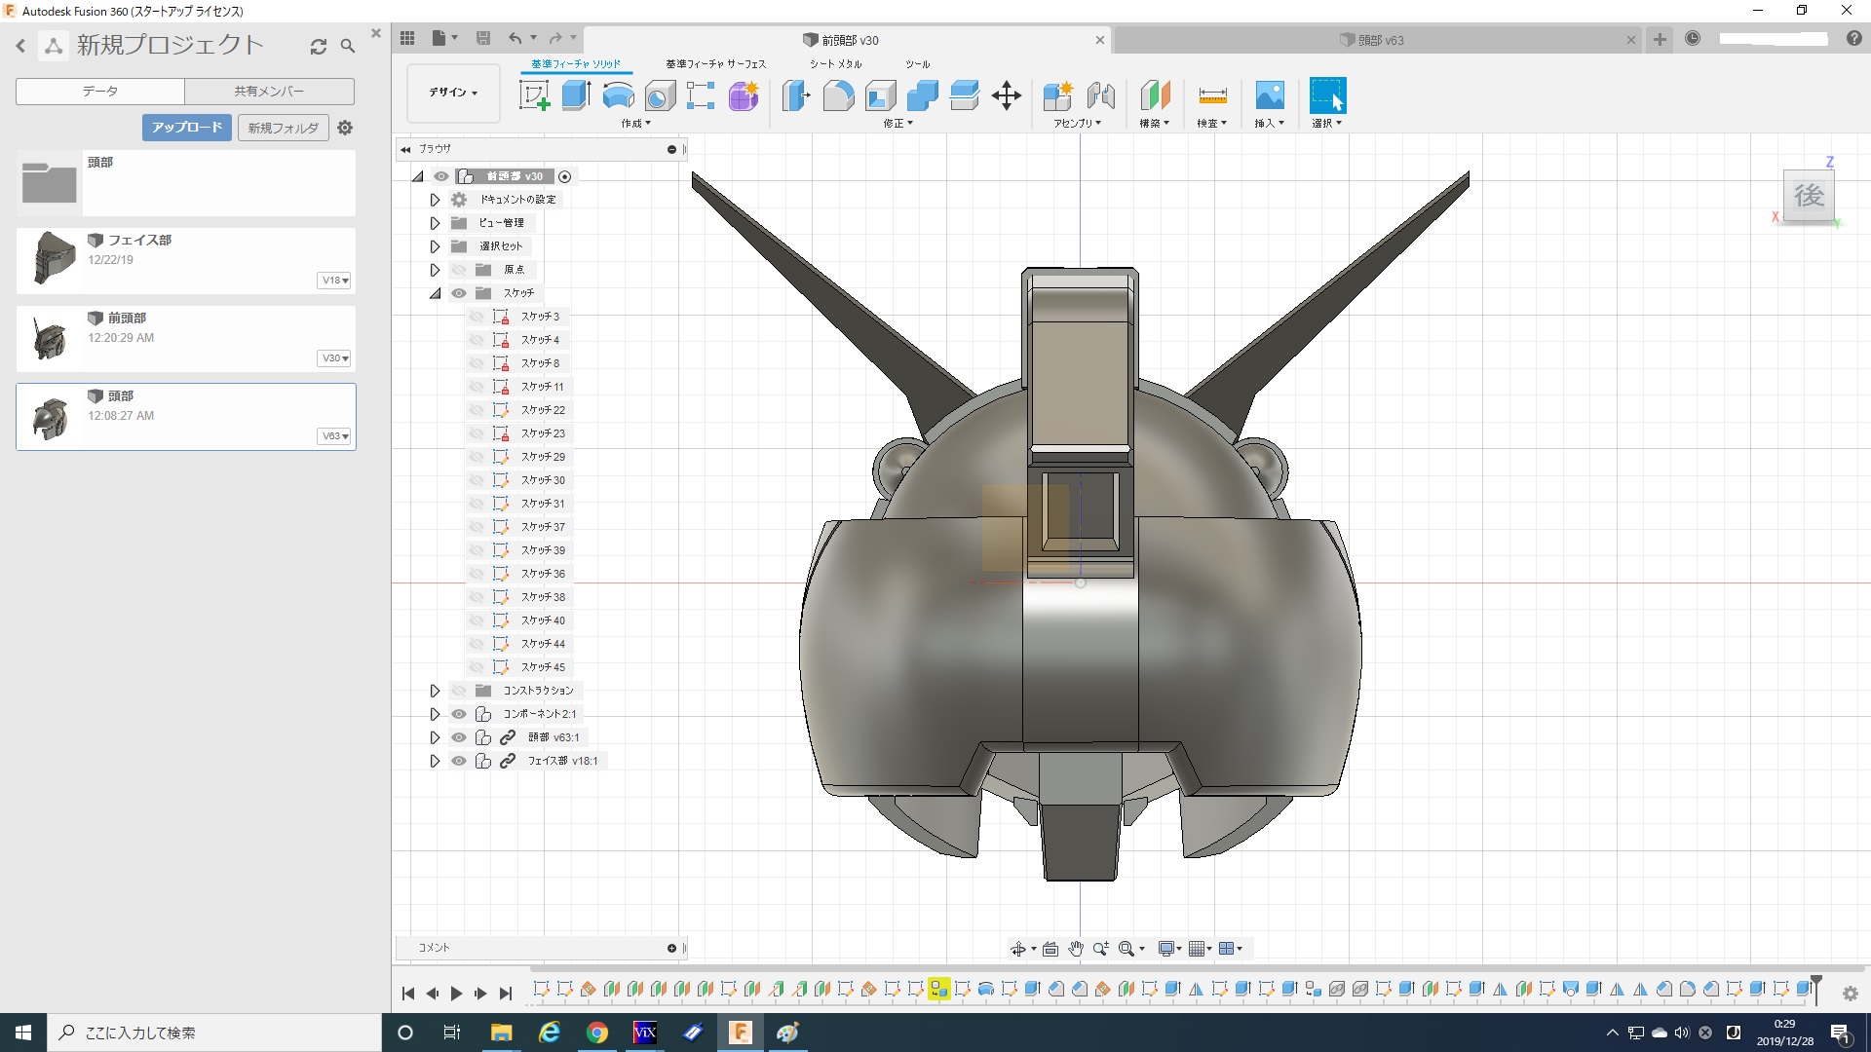Hide the コンポーネント2:1 component

459,714
